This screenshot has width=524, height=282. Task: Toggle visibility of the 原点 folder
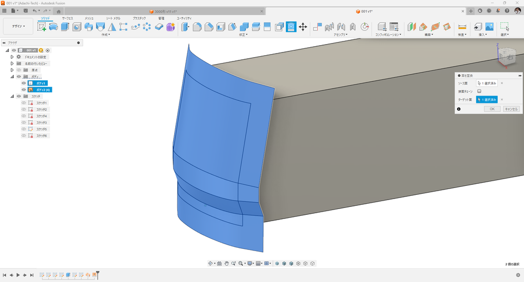[x=19, y=70]
